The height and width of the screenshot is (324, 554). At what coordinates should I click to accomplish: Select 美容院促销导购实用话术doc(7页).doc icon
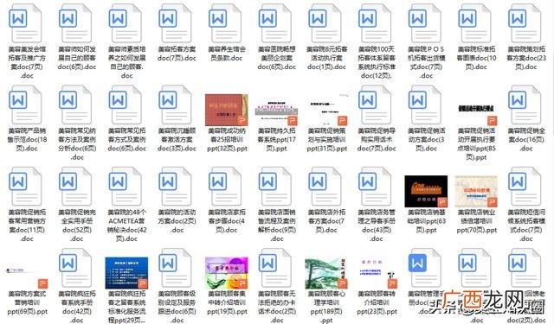tap(376, 105)
